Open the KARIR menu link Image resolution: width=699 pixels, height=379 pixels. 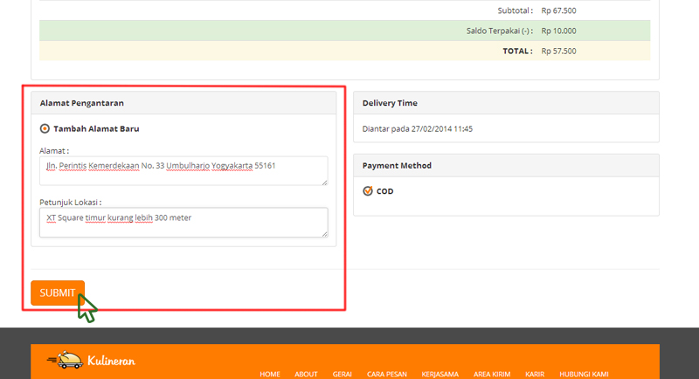535,374
